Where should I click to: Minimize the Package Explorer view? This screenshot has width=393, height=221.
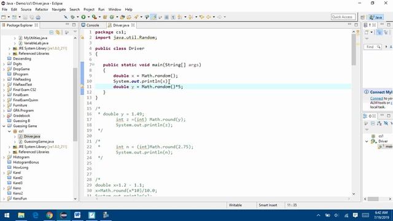pyautogui.click(x=67, y=25)
